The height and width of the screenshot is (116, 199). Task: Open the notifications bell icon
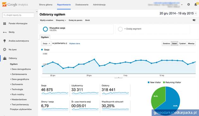point(196,4)
